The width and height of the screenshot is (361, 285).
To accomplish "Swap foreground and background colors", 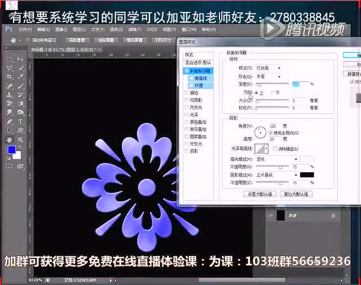I will coord(20,147).
